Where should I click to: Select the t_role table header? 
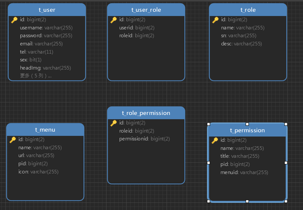[x=248, y=10]
